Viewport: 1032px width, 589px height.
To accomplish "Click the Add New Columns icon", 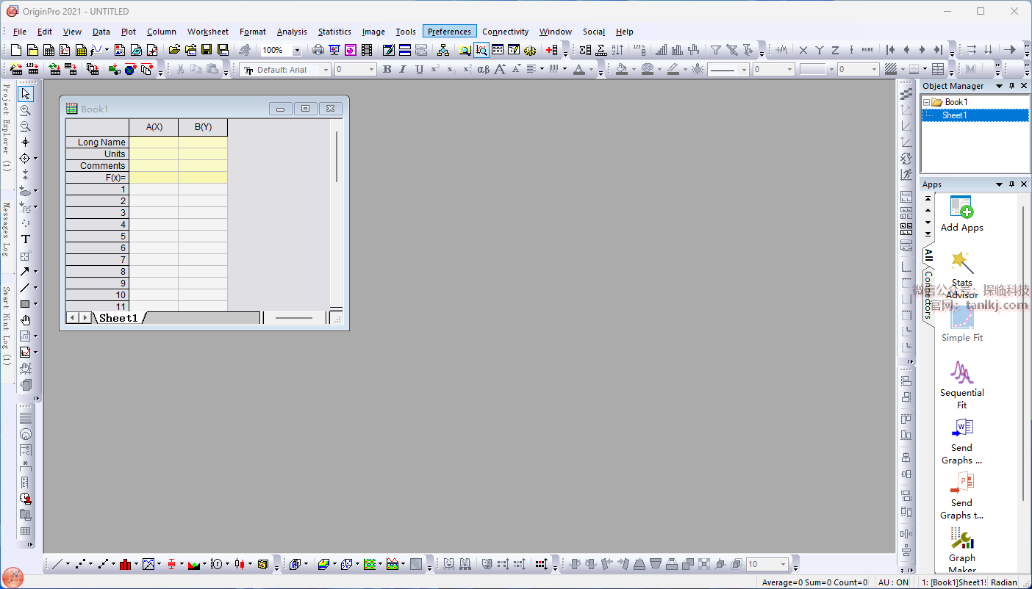I will 551,50.
